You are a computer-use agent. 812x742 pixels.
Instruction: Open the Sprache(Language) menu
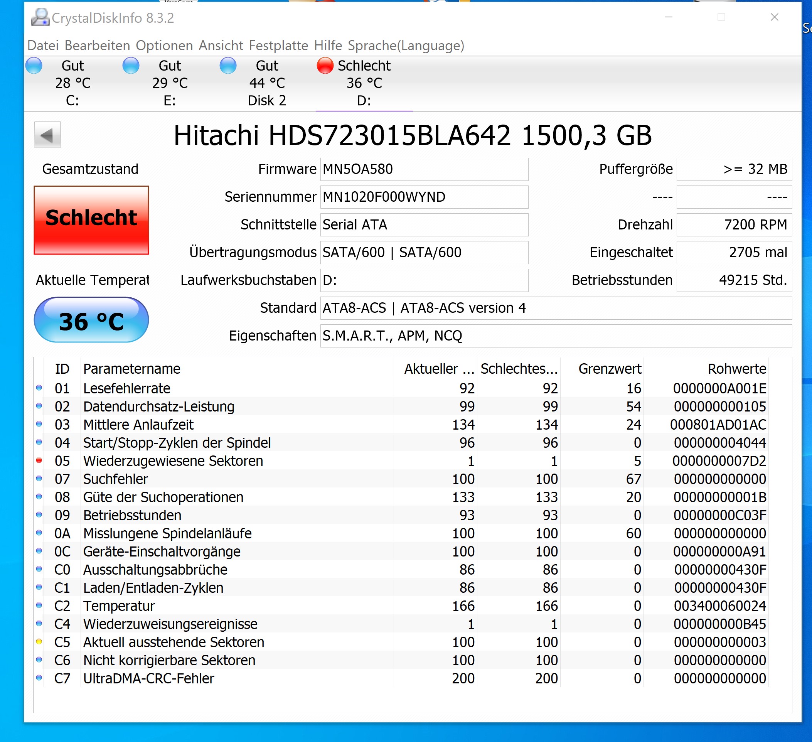pos(406,46)
